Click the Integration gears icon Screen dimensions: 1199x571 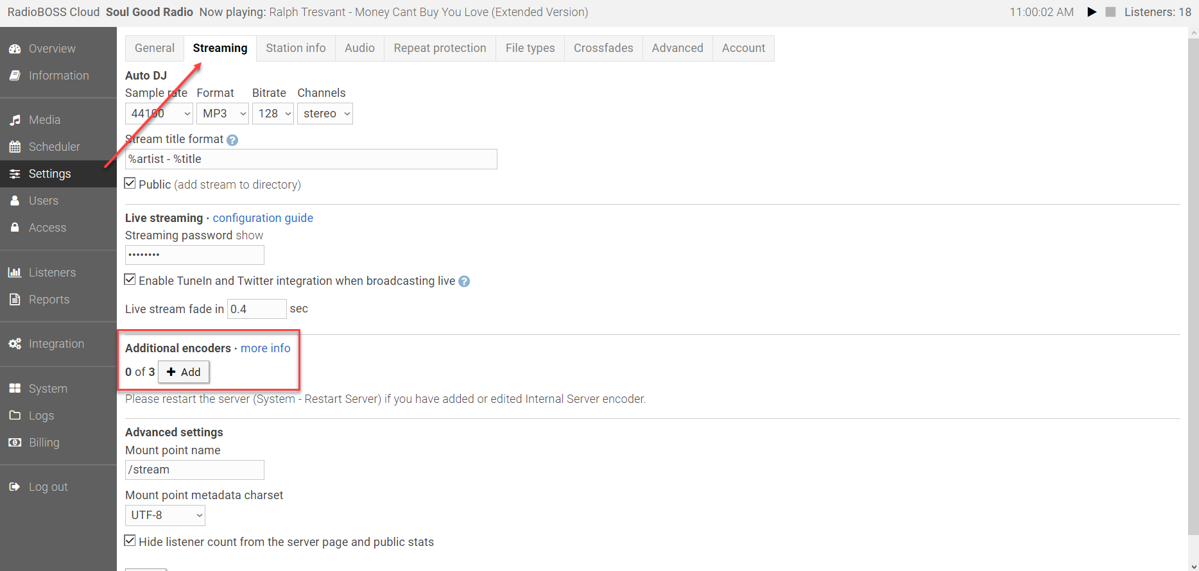click(x=15, y=344)
